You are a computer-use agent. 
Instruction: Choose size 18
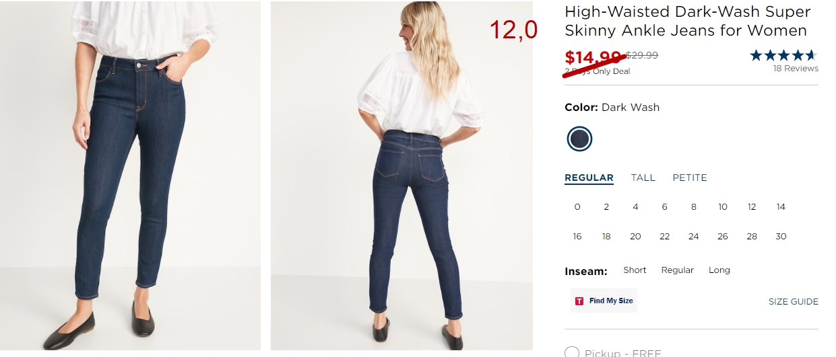point(606,236)
